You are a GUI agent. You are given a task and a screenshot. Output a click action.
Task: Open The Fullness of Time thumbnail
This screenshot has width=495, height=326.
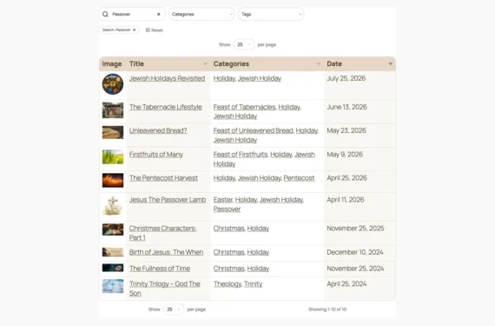pyautogui.click(x=113, y=268)
